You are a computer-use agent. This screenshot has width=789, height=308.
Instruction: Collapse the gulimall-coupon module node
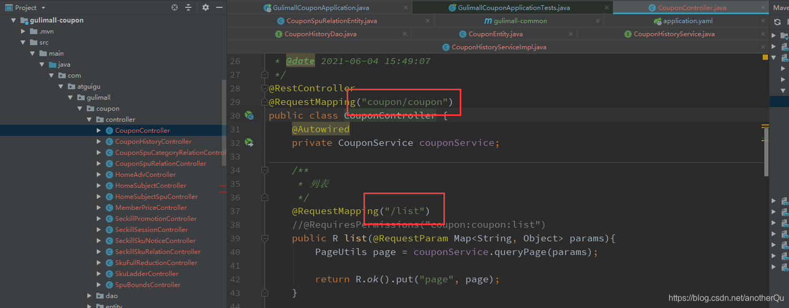point(14,20)
